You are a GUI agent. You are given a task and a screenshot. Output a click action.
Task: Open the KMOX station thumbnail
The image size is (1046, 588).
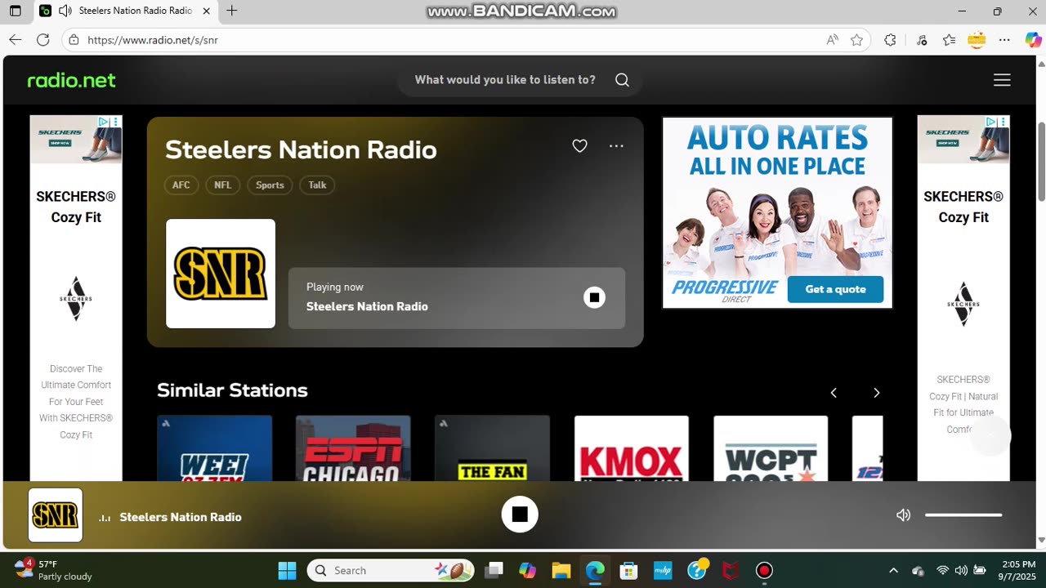(x=631, y=448)
